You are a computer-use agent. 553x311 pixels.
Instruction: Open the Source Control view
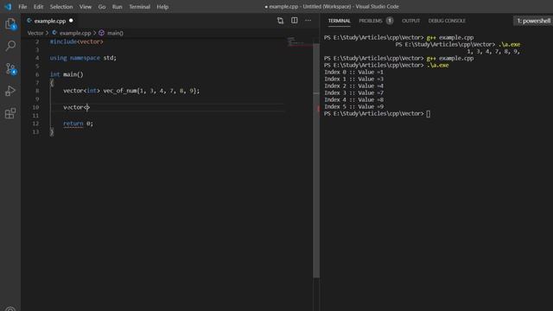10,68
